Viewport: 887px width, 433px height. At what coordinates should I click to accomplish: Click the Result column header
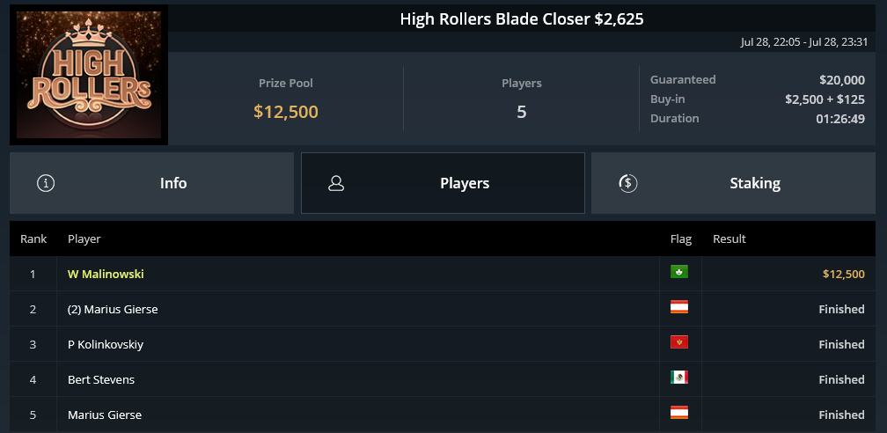(x=729, y=239)
